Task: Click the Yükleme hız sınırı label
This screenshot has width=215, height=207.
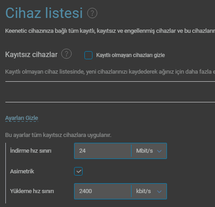Action: 32,191
